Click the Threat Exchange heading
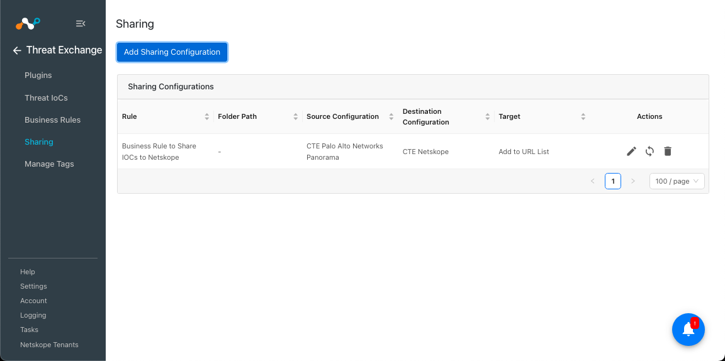 click(x=64, y=50)
